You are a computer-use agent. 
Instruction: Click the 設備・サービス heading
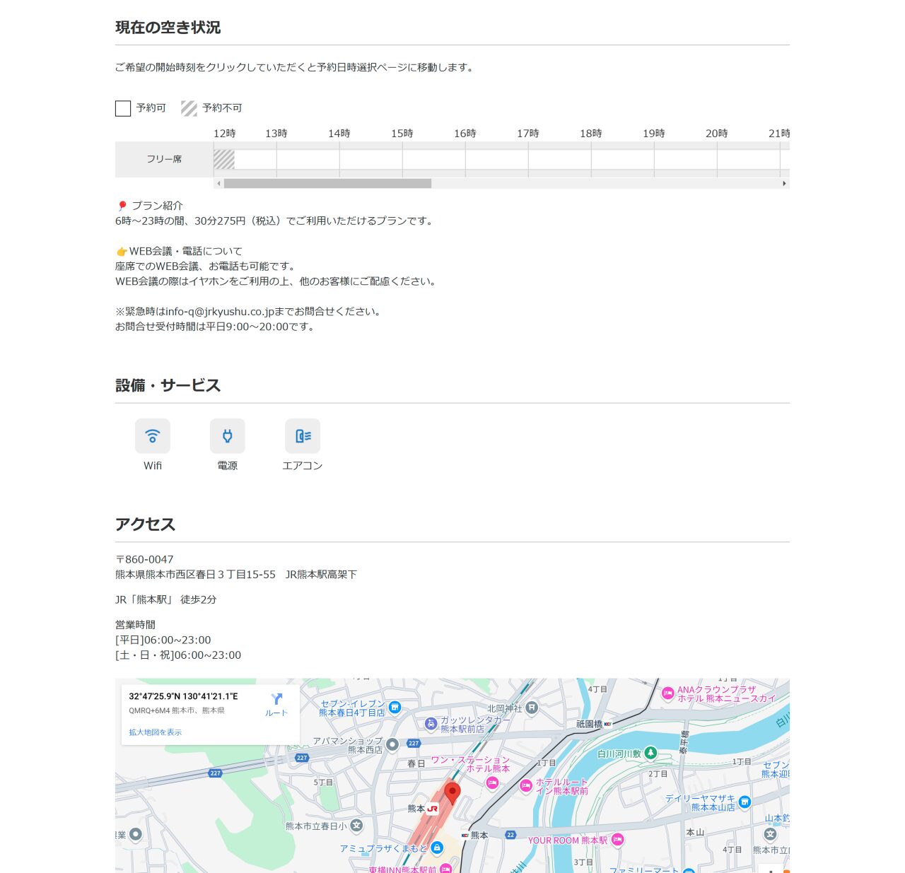click(x=168, y=385)
